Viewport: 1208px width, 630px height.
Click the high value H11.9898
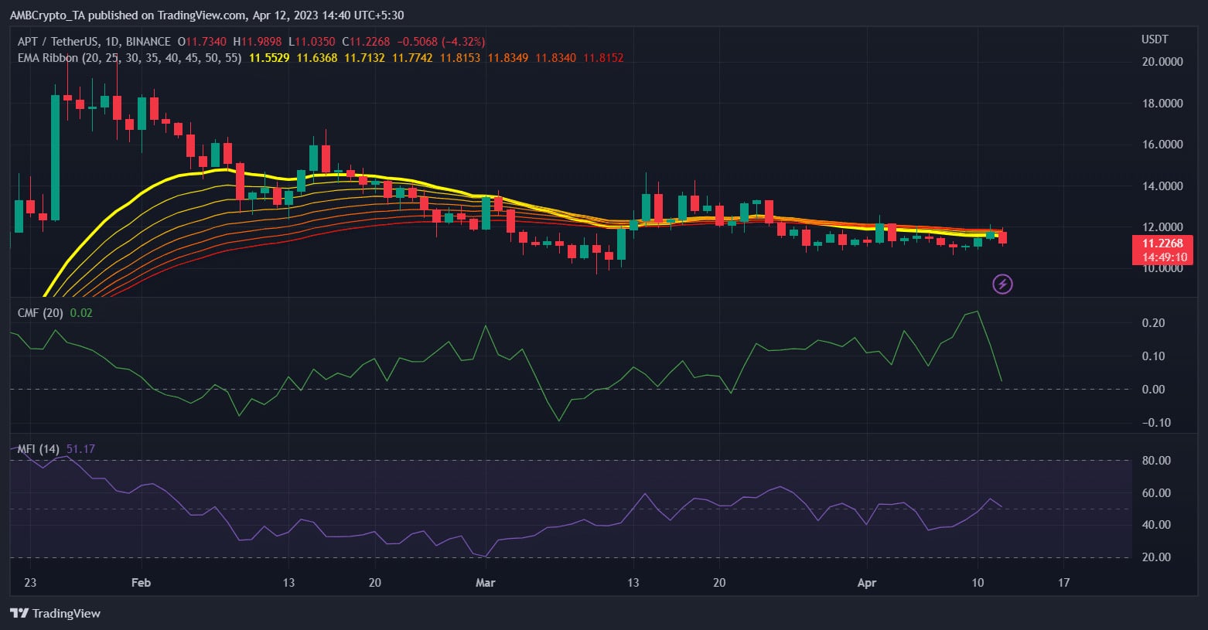(x=258, y=42)
